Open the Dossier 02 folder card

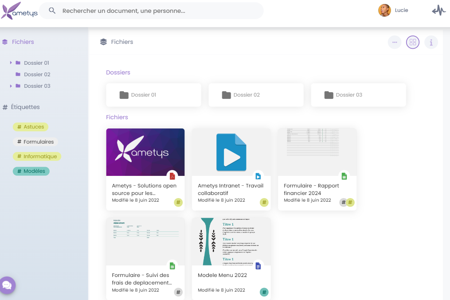pyautogui.click(x=256, y=95)
